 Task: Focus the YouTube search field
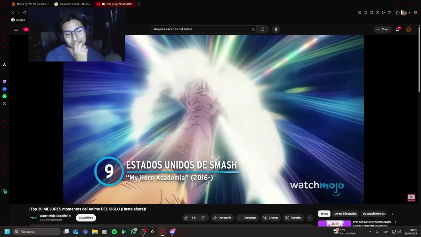(x=201, y=29)
